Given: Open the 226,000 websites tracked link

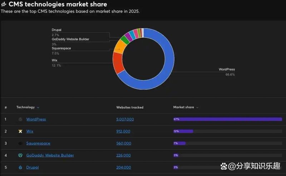Looking at the screenshot, I should click(x=123, y=155).
